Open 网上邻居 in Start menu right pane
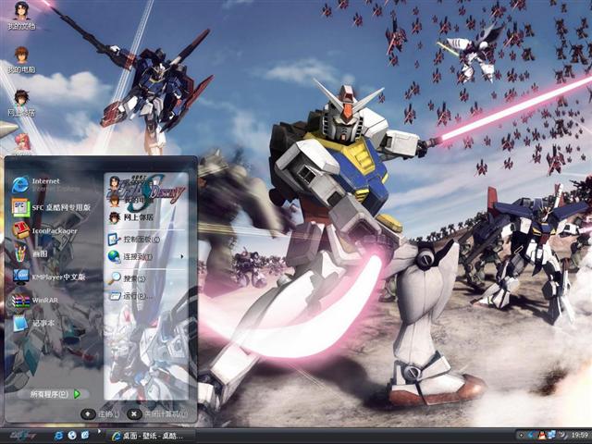The width and height of the screenshot is (592, 444). tap(131, 217)
